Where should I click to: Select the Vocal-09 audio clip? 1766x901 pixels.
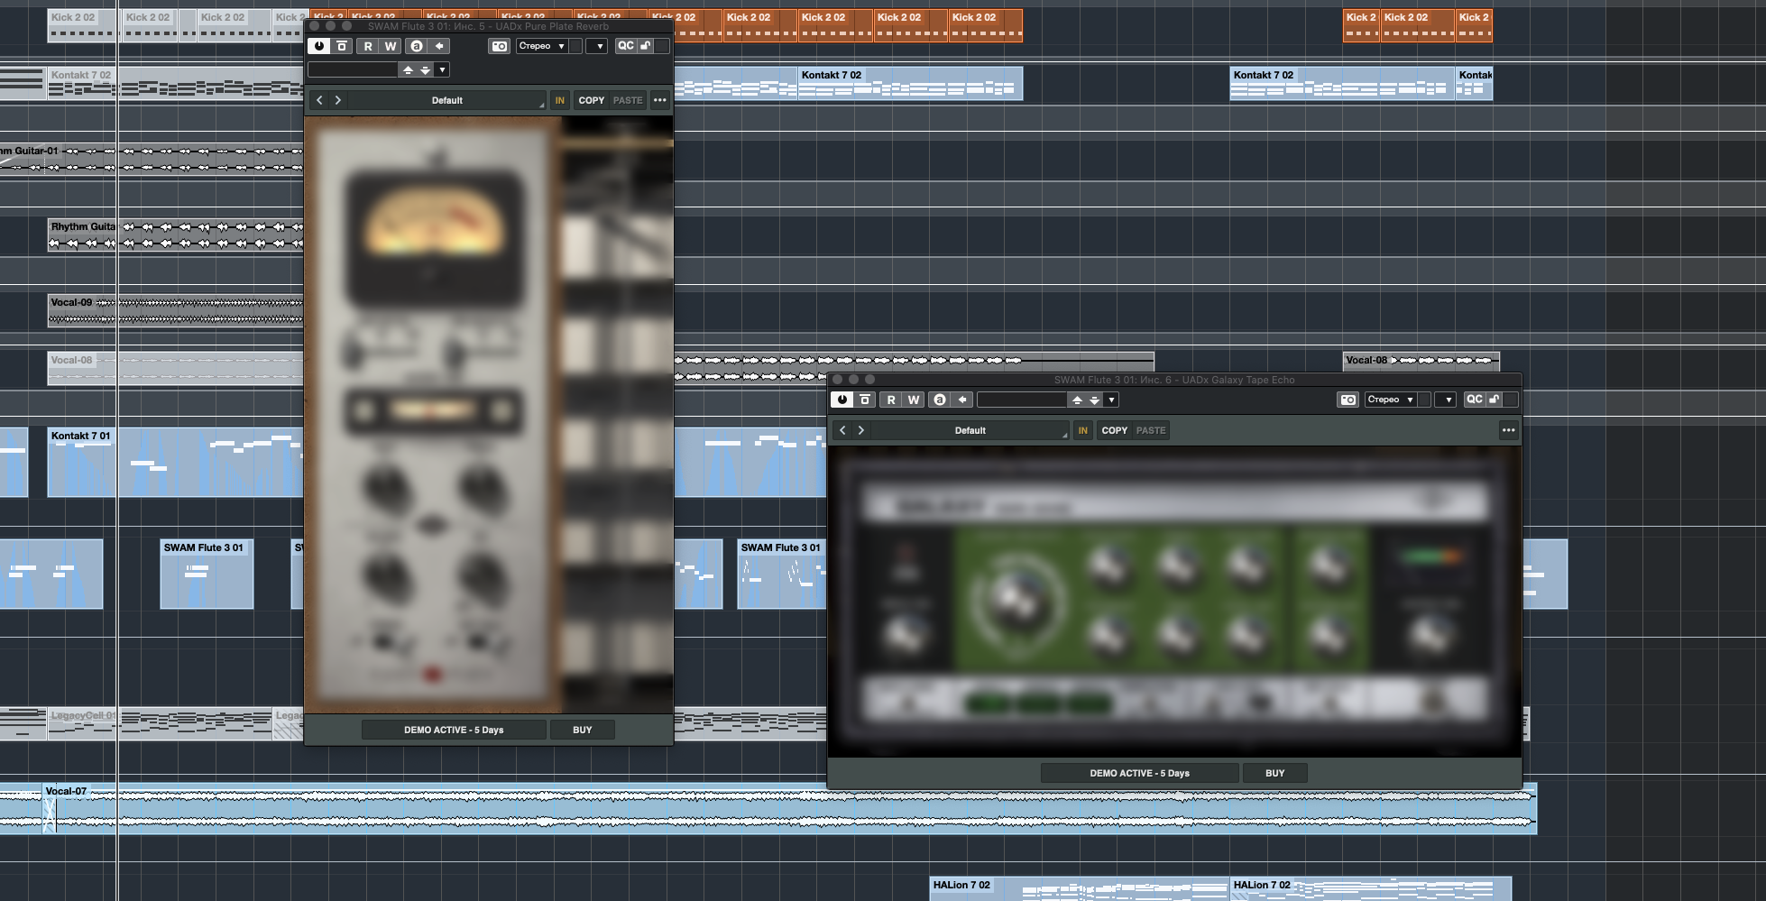[175, 310]
